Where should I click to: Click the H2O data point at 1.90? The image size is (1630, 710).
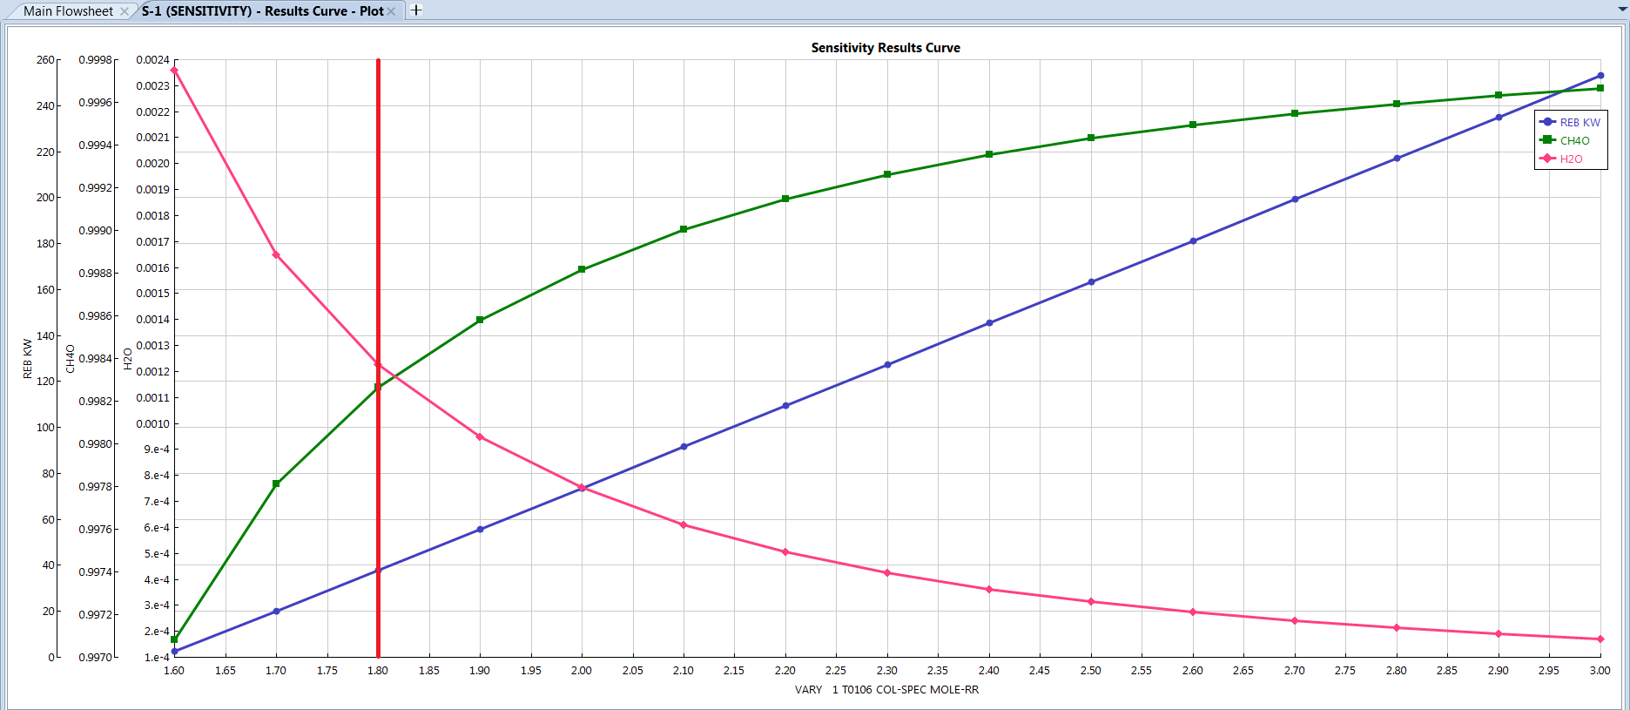coord(480,437)
